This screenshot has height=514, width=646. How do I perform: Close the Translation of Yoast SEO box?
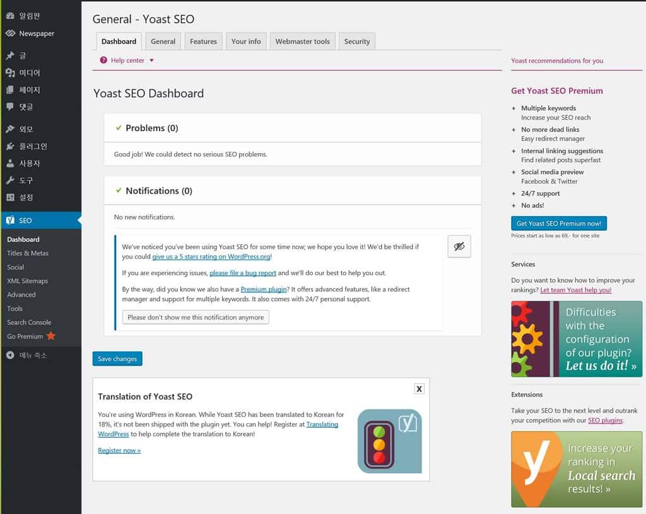(419, 389)
